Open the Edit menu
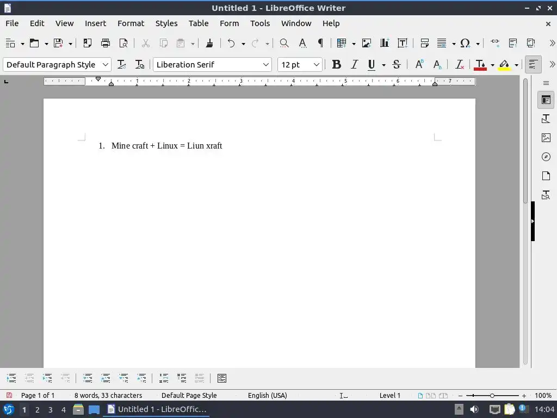 pyautogui.click(x=37, y=23)
